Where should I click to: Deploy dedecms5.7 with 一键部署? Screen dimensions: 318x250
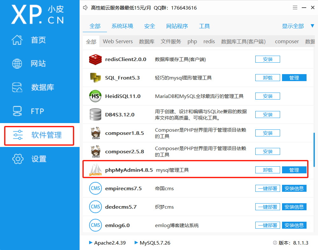[x=268, y=207]
